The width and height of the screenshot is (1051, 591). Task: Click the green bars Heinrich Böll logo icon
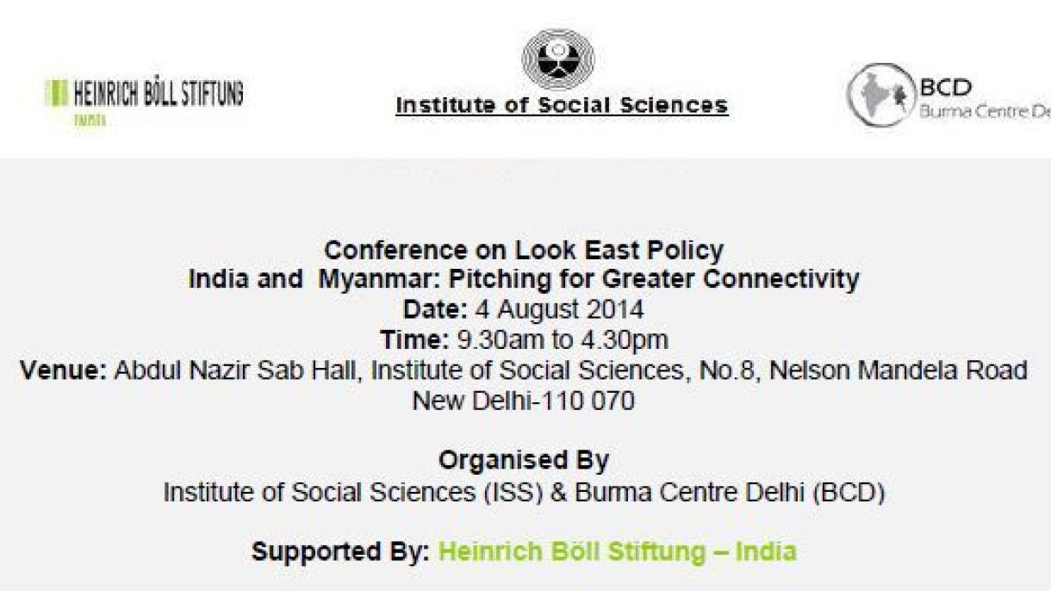coord(56,92)
